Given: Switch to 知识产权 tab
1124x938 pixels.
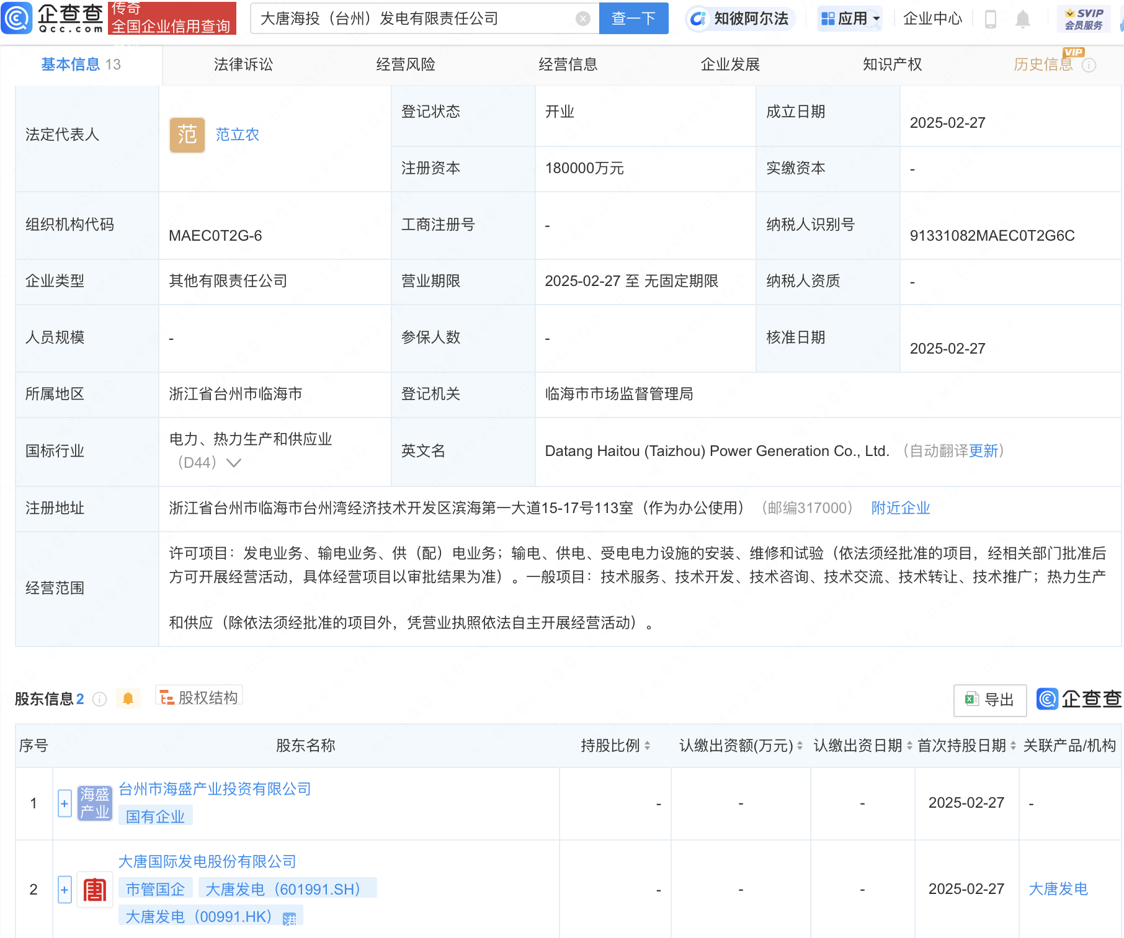Looking at the screenshot, I should tap(892, 65).
